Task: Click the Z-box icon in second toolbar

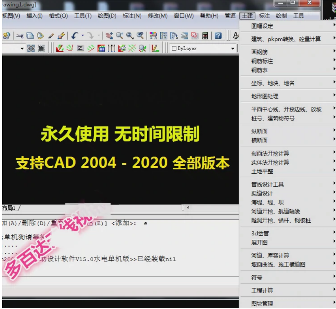Action: (x=80, y=48)
